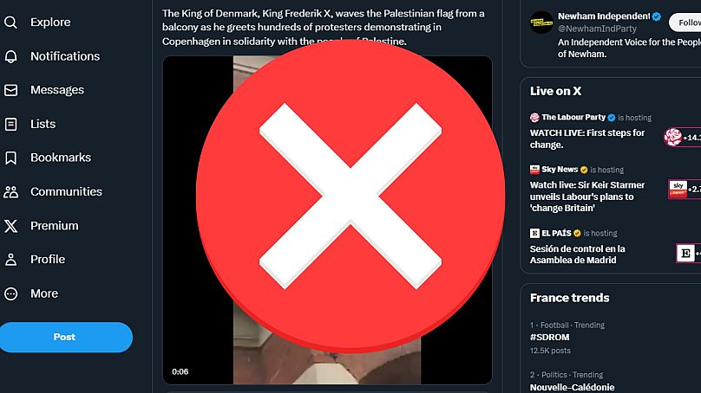Click the Labour Party listener avatars

682,138
